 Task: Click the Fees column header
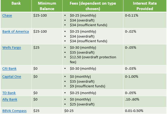(x=92, y=6)
